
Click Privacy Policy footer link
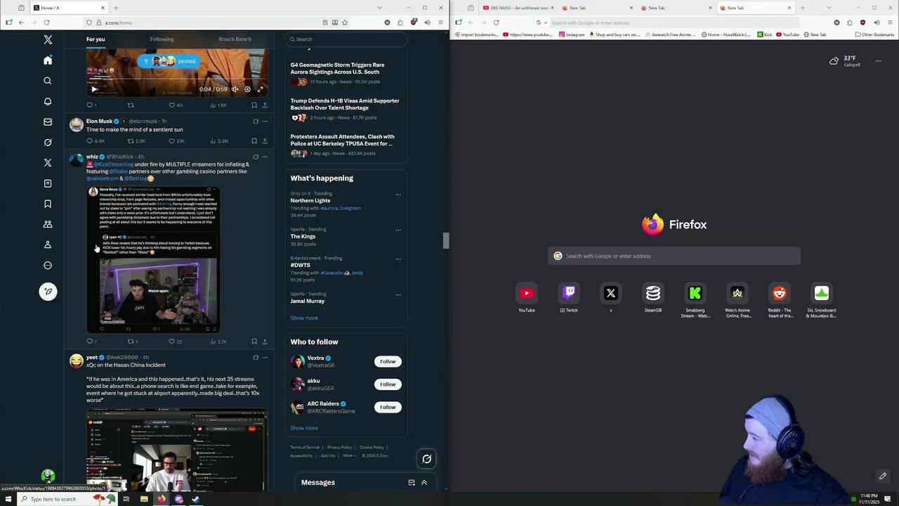click(x=339, y=448)
